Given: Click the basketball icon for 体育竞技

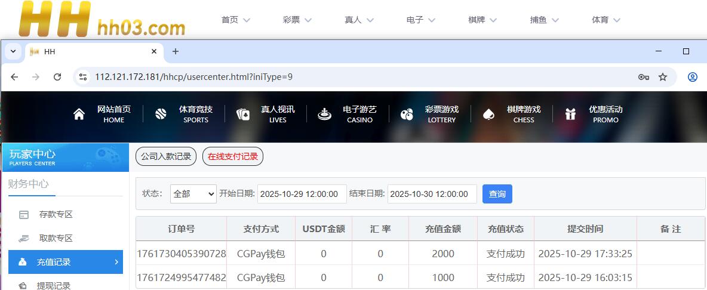Looking at the screenshot, I should [161, 114].
